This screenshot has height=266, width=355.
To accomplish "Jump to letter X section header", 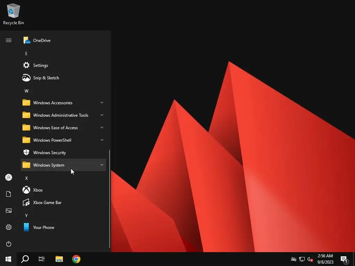I will click(x=26, y=178).
